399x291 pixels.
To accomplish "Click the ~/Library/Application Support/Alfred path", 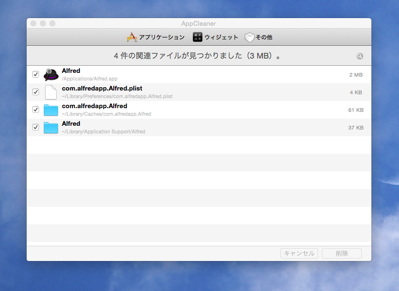I will click(104, 131).
